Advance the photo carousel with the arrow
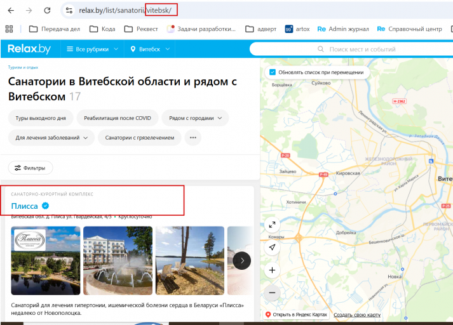Viewport: 453px width, 325px height. (242, 261)
